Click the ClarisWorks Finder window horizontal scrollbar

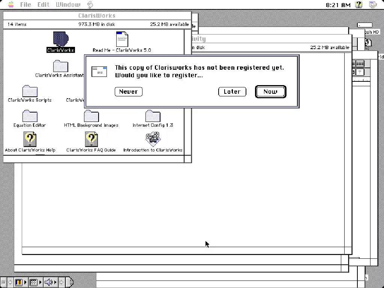pyautogui.click(x=94, y=159)
